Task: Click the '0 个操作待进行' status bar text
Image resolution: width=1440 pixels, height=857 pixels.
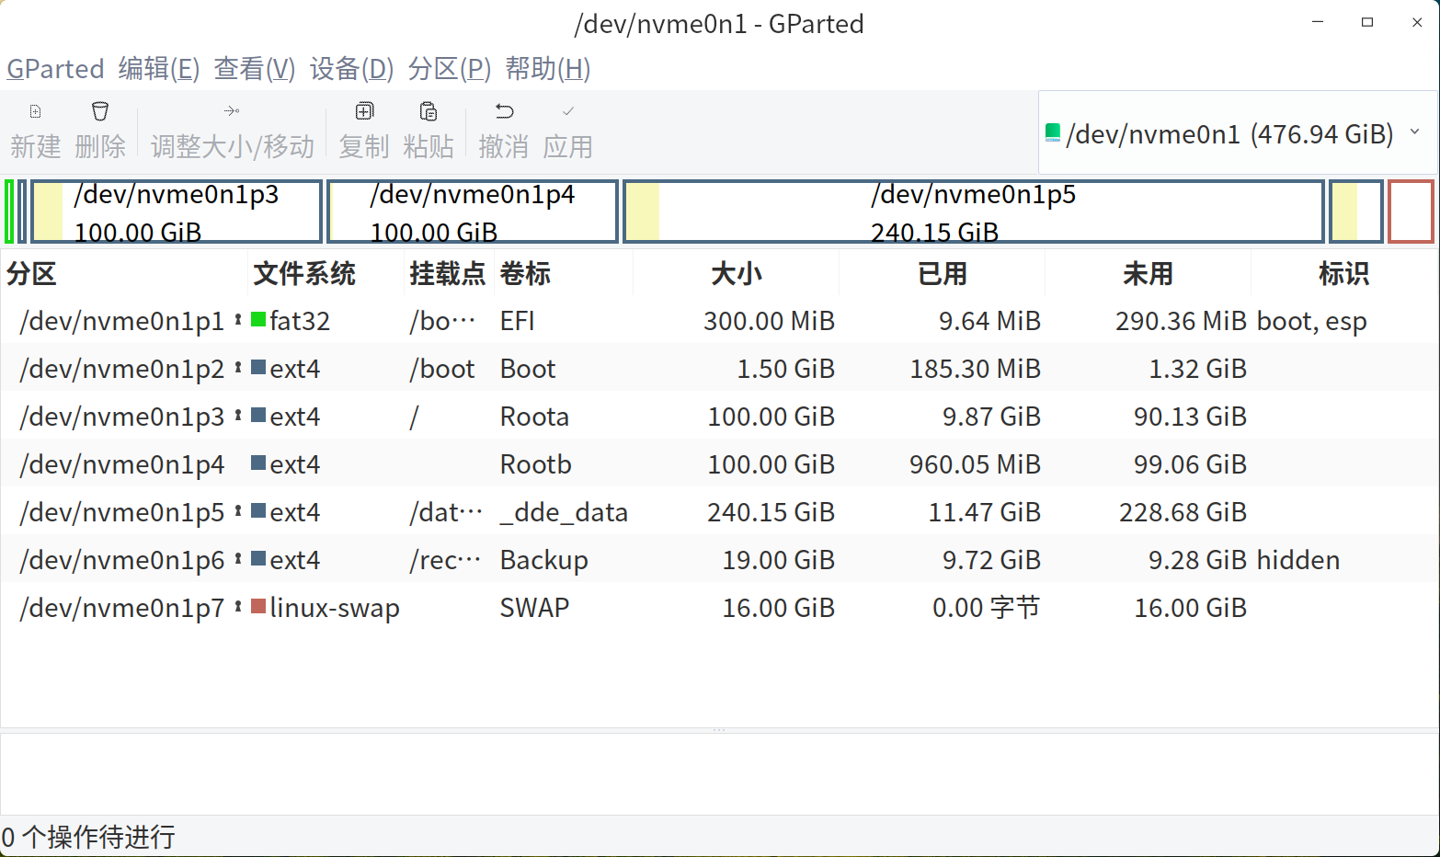Action: 88,837
